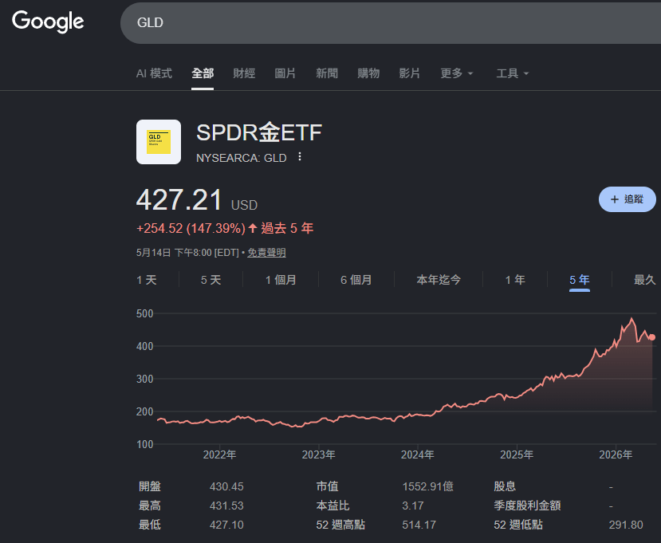
Task: Click the 427.21 price value
Action: coord(179,200)
